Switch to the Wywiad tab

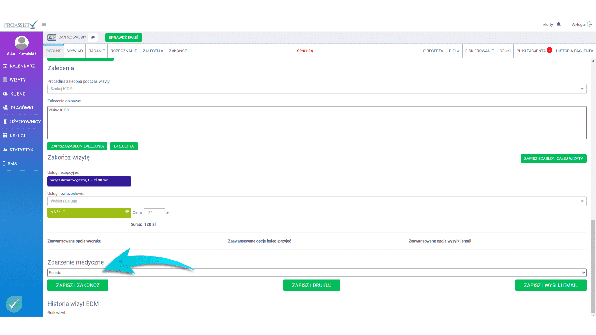(x=75, y=51)
